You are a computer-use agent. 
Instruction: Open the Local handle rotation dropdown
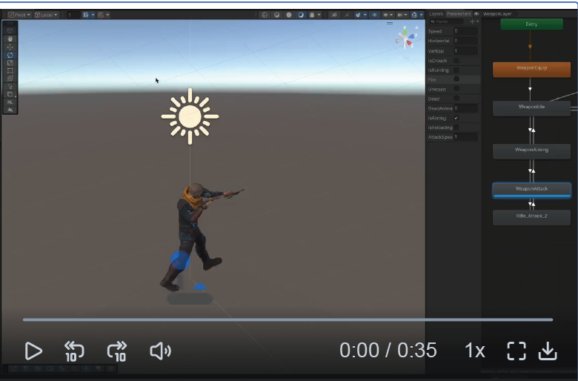[46, 15]
